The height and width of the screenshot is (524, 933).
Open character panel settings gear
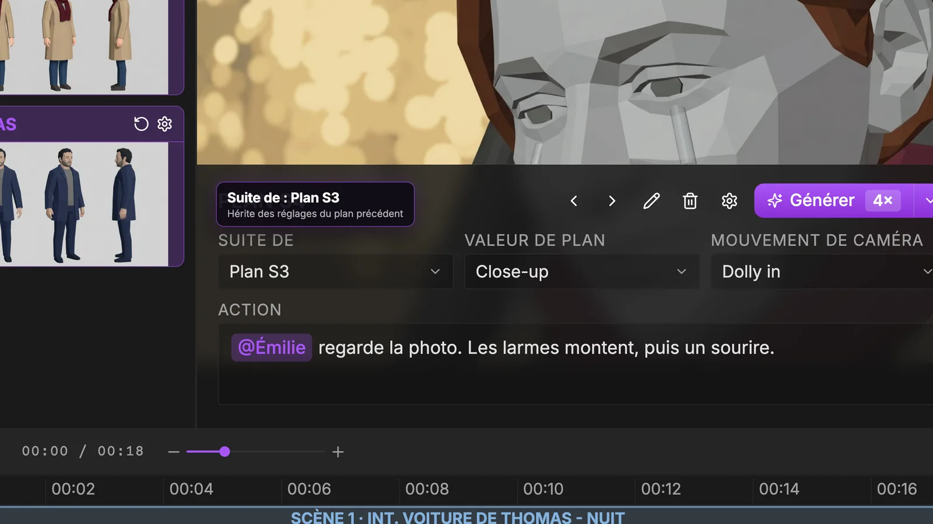[165, 124]
